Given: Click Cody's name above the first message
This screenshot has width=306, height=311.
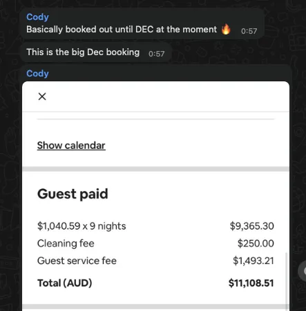Looking at the screenshot, I should (x=37, y=17).
